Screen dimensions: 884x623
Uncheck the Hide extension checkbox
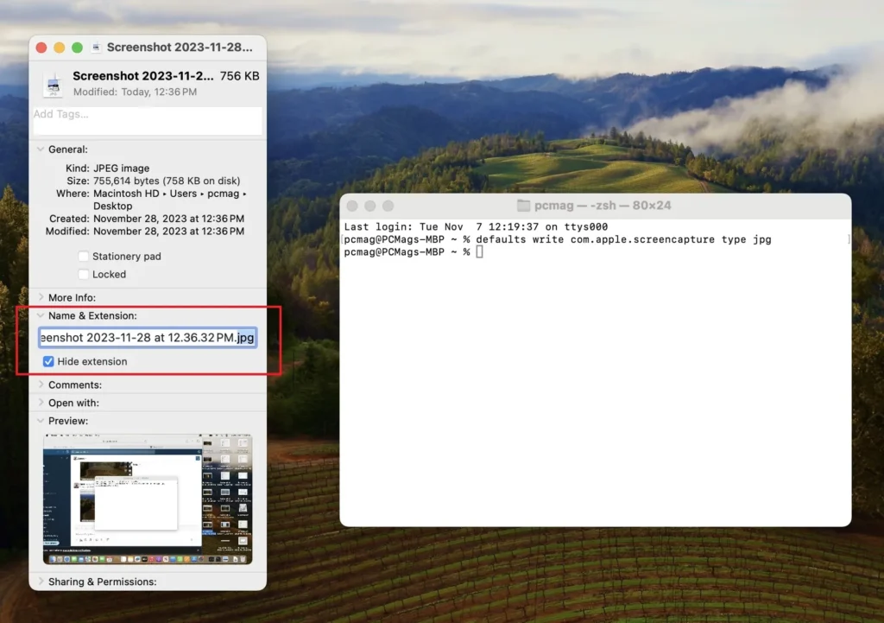pyautogui.click(x=48, y=362)
